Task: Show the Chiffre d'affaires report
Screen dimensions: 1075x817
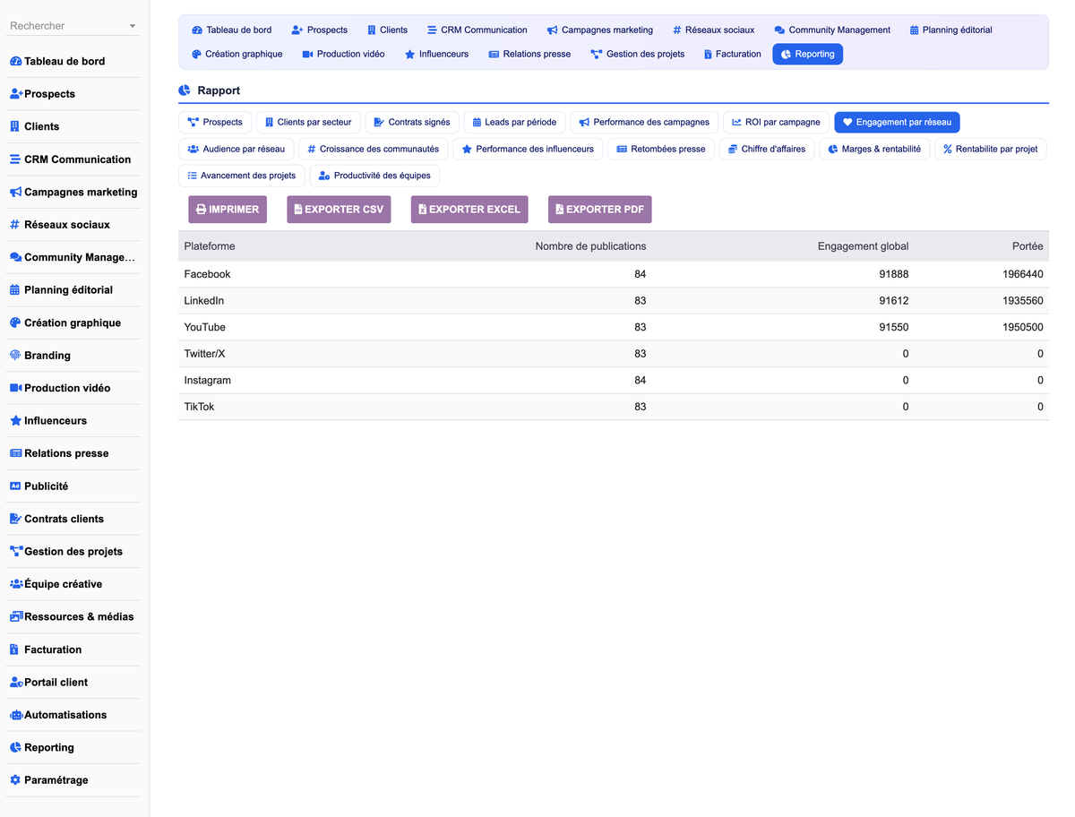Action: pyautogui.click(x=767, y=150)
